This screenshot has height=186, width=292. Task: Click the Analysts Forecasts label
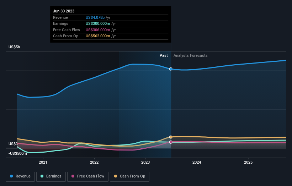[191, 56]
